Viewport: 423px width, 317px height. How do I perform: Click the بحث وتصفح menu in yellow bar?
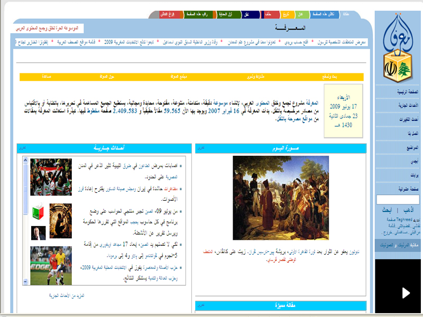(329, 77)
